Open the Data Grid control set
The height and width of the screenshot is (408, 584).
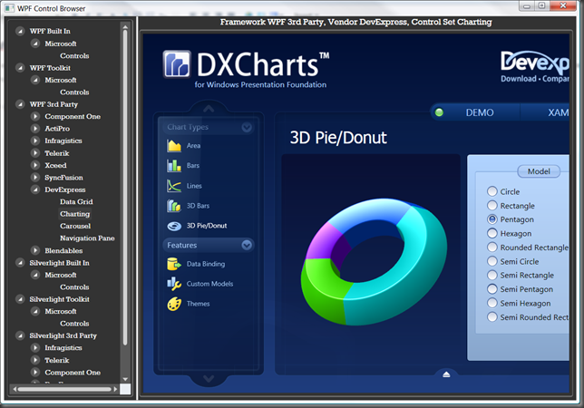click(x=76, y=202)
